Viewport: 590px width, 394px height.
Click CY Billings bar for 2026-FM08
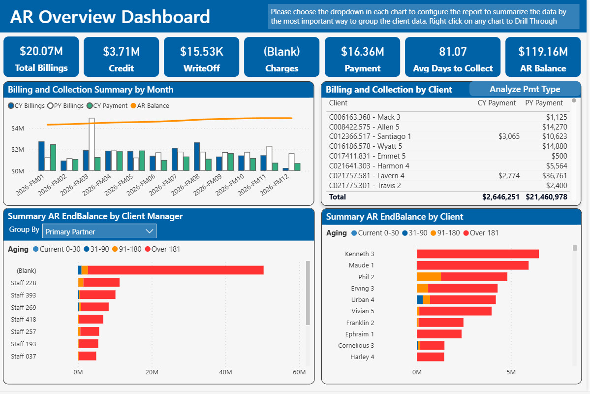coord(197,157)
